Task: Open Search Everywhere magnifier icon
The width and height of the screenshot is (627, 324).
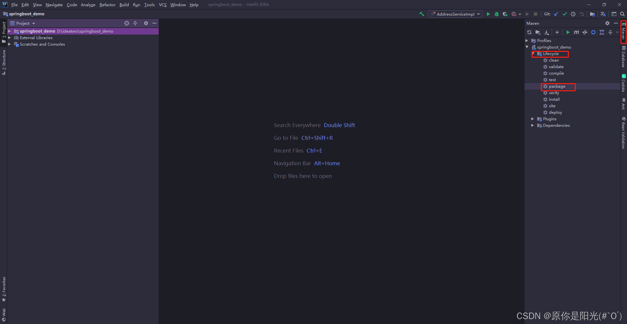Action: coord(622,14)
